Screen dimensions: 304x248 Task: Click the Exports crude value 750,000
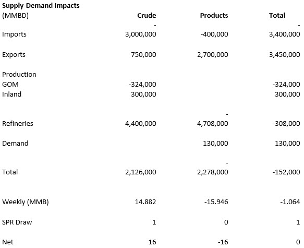click(143, 55)
